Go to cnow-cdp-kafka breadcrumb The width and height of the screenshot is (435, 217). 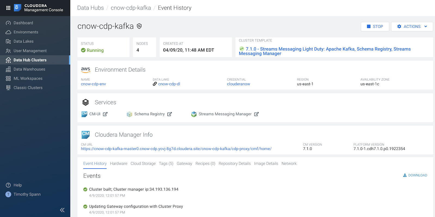pyautogui.click(x=131, y=8)
